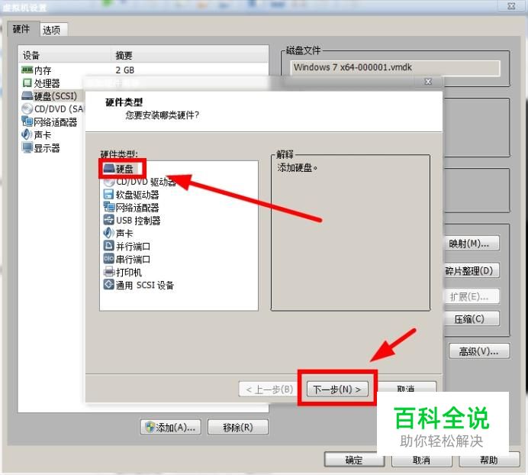Select 通用 SCSI 设备 text entry
Viewport: 528px width, 475px height.
tap(145, 285)
